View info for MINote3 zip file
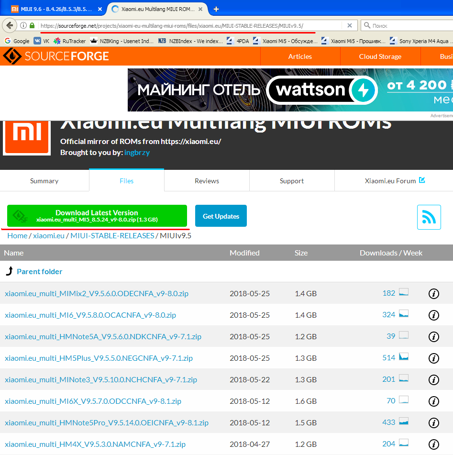Screen dimensions: 453x455 pyautogui.click(x=433, y=379)
